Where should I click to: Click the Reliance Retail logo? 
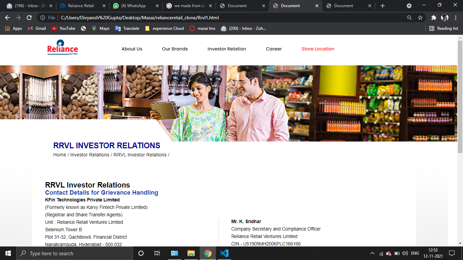pyautogui.click(x=63, y=47)
